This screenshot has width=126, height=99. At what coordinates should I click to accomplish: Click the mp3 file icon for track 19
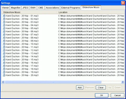pos(4,72)
